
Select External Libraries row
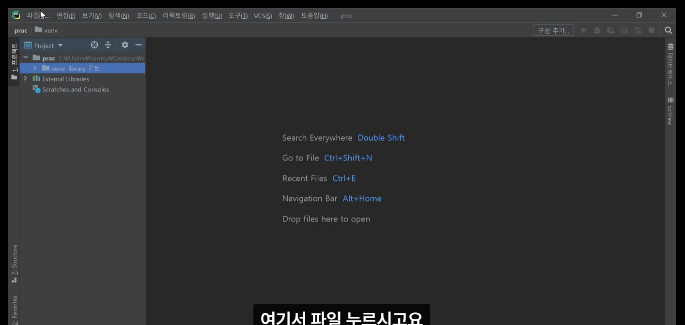tap(82, 79)
